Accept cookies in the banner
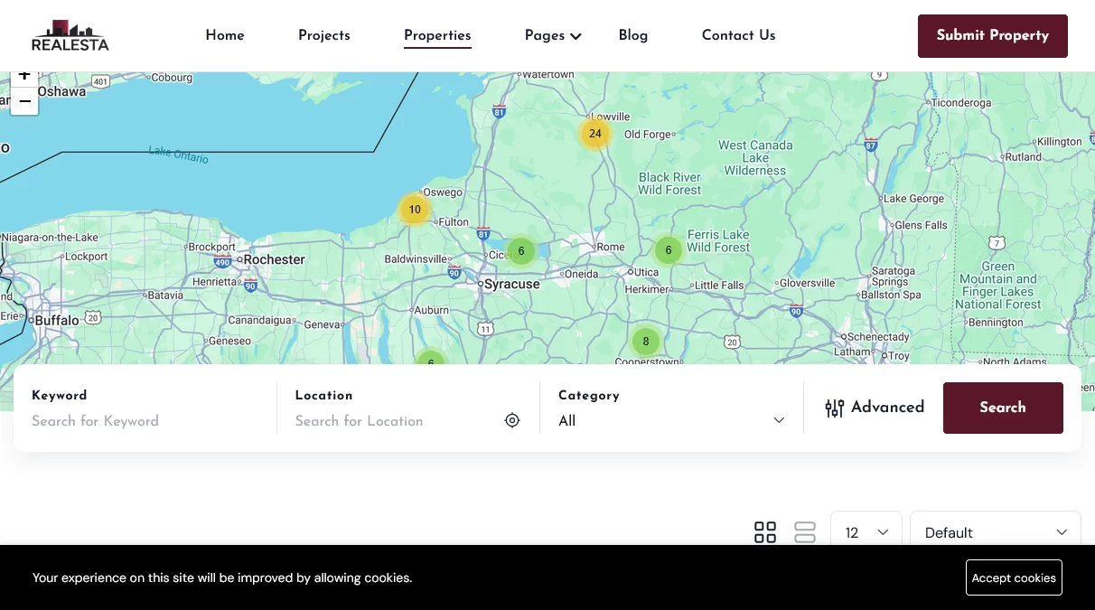The image size is (1095, 610). (1013, 577)
